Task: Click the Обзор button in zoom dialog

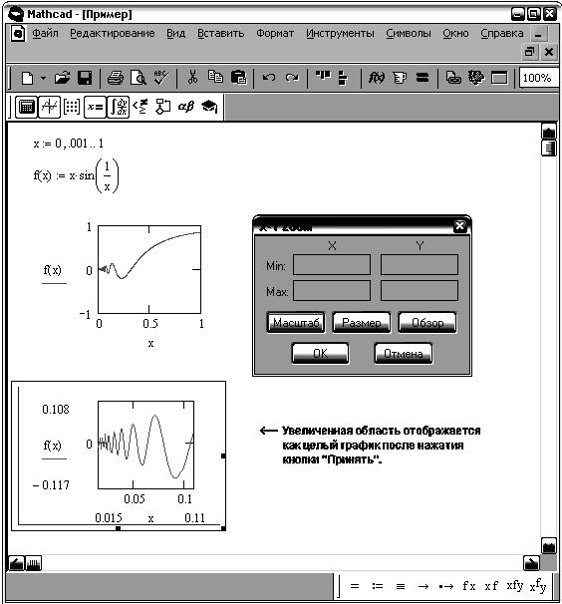Action: click(x=427, y=322)
